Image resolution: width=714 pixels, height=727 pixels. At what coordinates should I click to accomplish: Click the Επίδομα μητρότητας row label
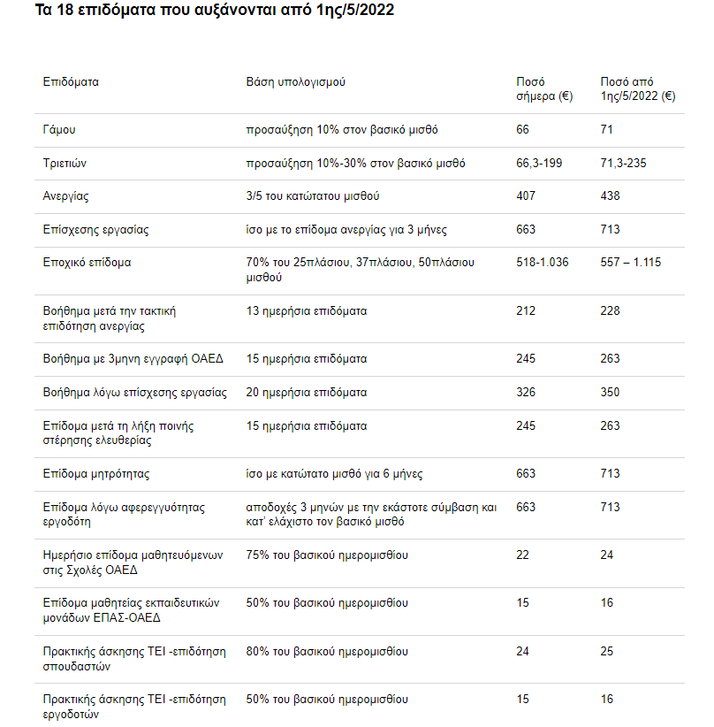point(96,474)
